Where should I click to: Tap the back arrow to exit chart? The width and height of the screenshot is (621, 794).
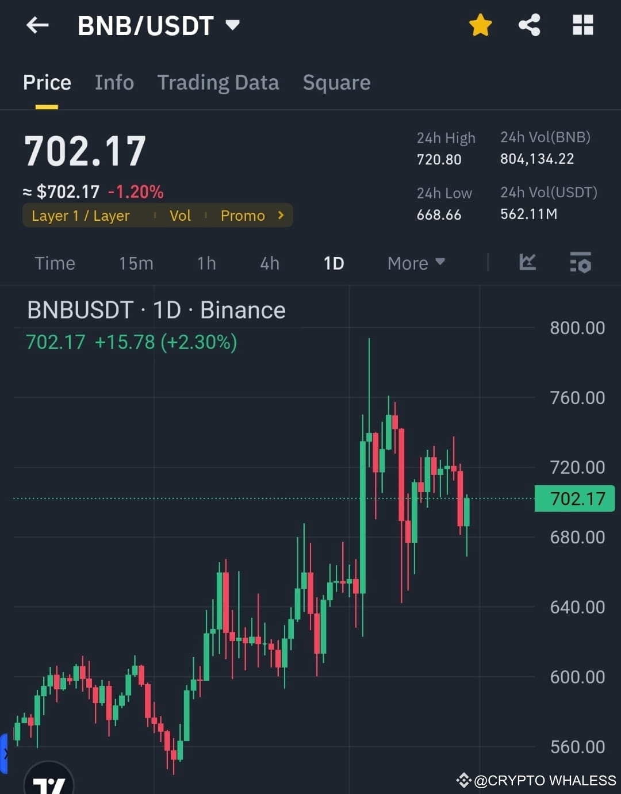pyautogui.click(x=37, y=25)
